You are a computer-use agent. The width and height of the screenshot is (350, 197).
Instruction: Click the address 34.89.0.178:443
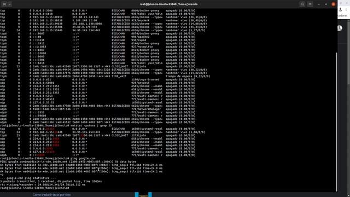(85, 27)
